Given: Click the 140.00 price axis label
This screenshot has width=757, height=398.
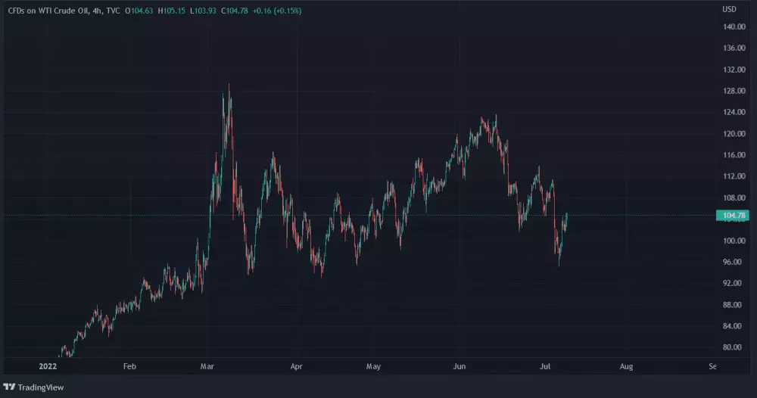Looking at the screenshot, I should (734, 27).
